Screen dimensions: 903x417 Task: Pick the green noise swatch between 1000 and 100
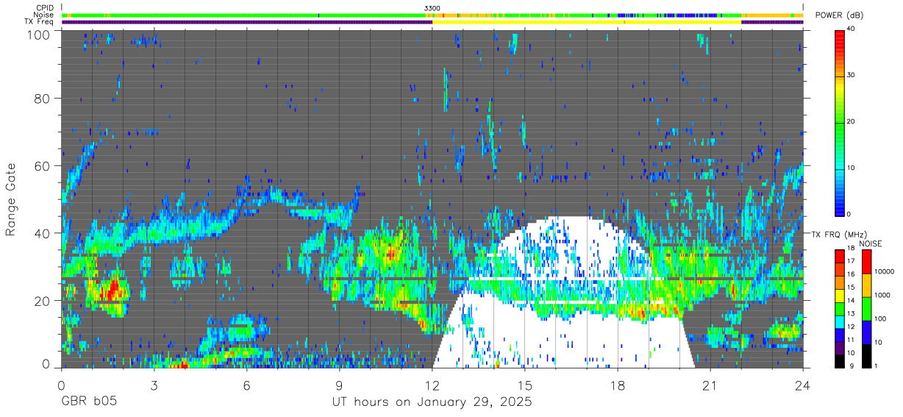865,308
